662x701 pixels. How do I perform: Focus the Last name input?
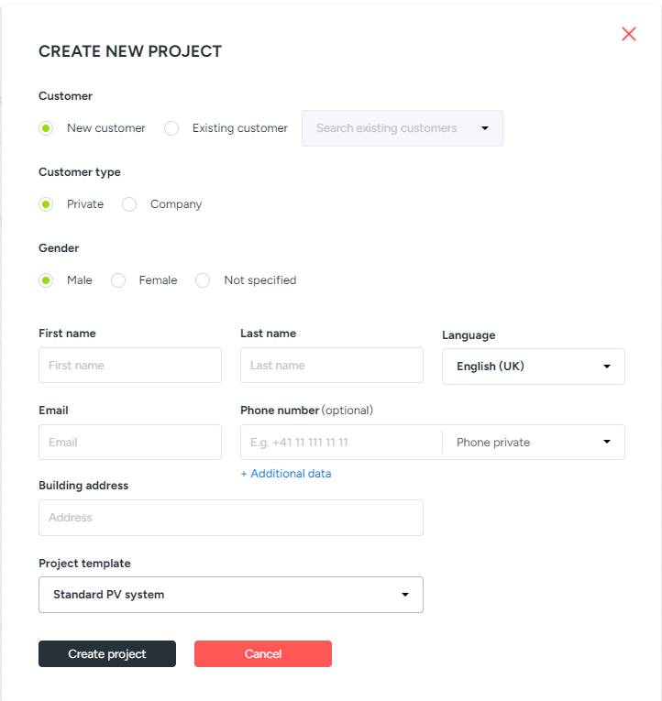331,365
